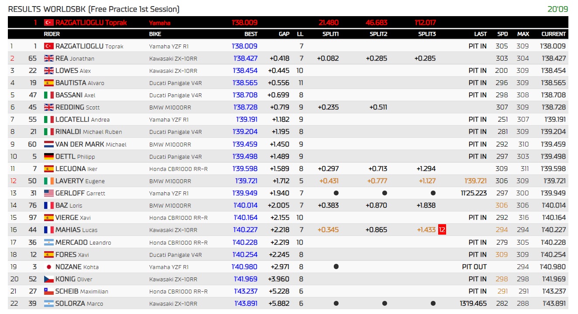Click Mercado's bike Honda CBR1000 RR-R

(178, 242)
